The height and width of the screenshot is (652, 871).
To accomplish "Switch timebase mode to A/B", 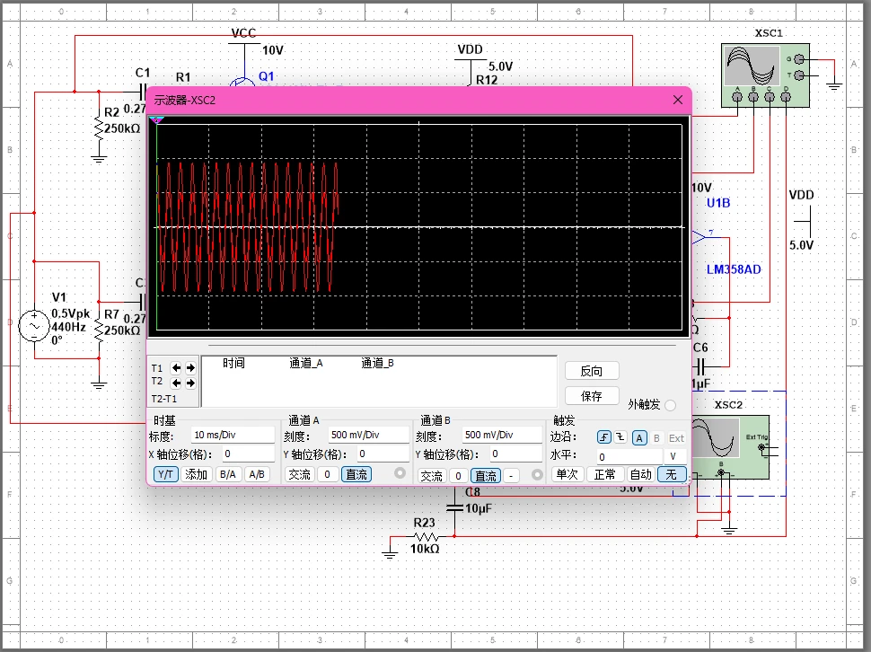I will tap(257, 474).
